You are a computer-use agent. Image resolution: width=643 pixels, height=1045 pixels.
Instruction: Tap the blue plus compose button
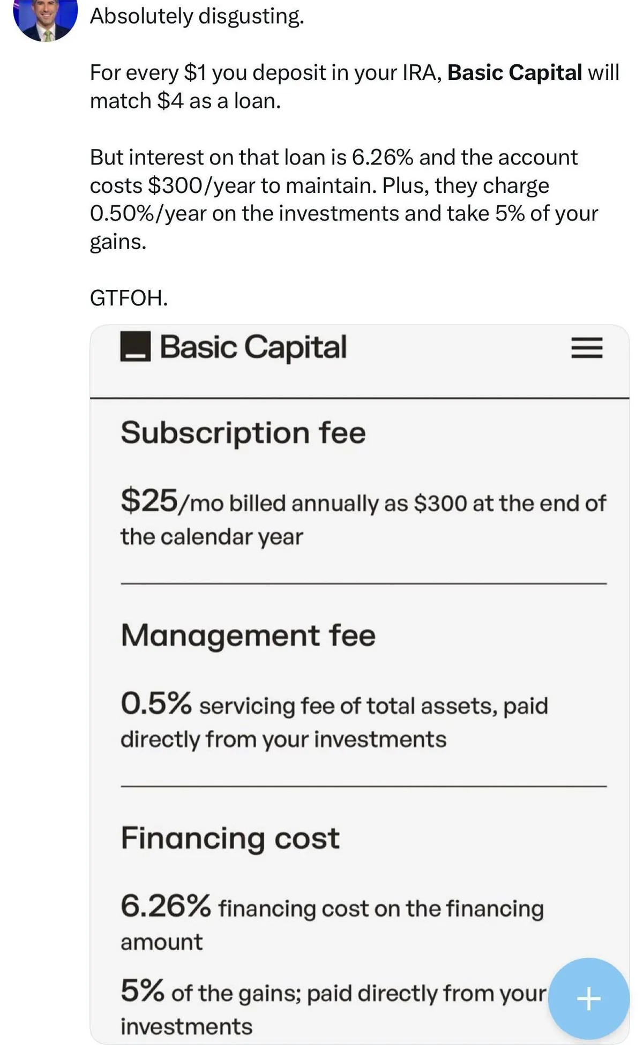coord(588,998)
